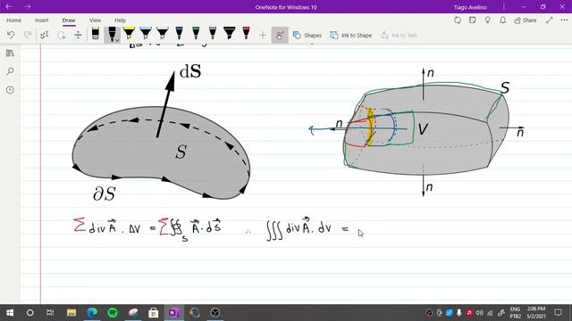Choose the red pen
Image resolution: width=572 pixels, height=321 pixels.
pyautogui.click(x=247, y=34)
